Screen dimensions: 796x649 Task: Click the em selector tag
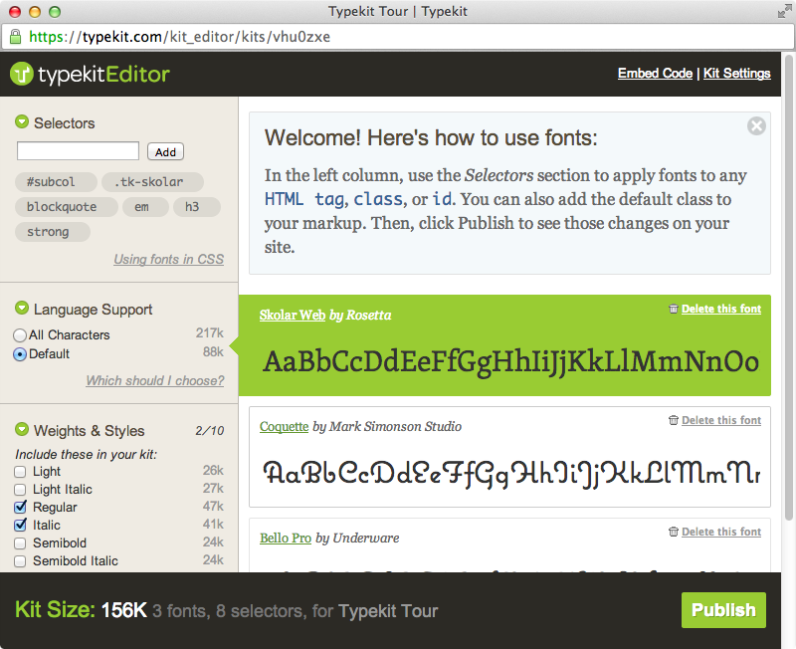[x=145, y=207]
